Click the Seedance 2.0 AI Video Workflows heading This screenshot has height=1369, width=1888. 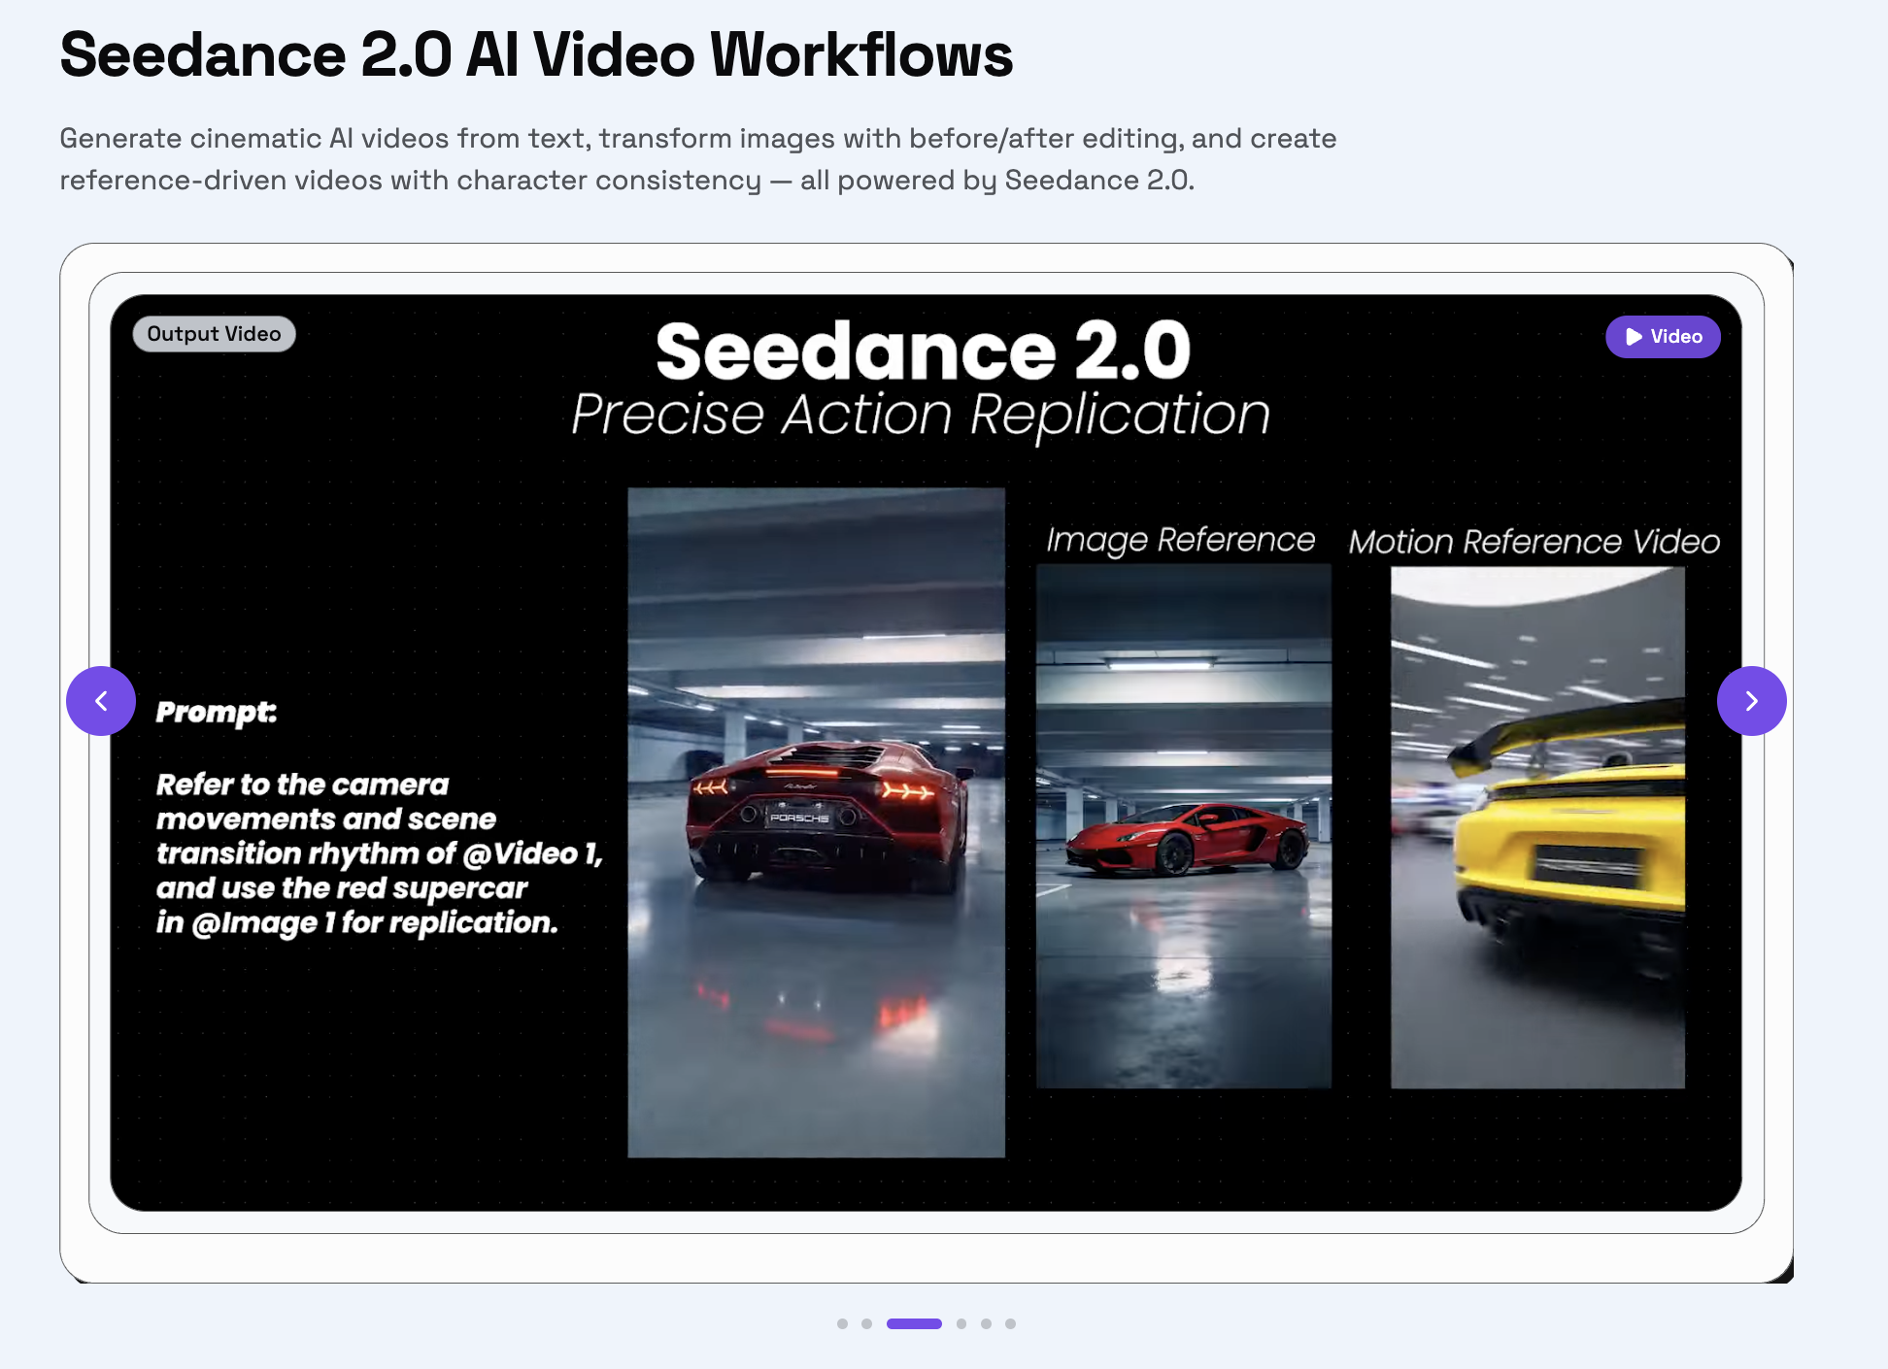(x=536, y=56)
